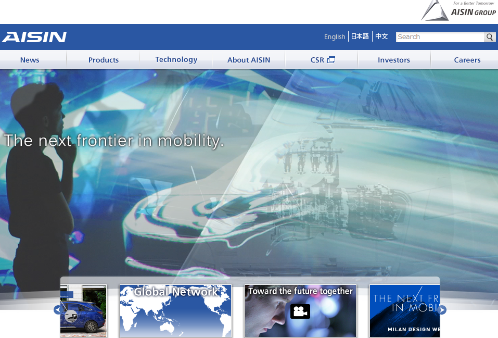Open the Products menu
The width and height of the screenshot is (498, 338).
point(104,60)
